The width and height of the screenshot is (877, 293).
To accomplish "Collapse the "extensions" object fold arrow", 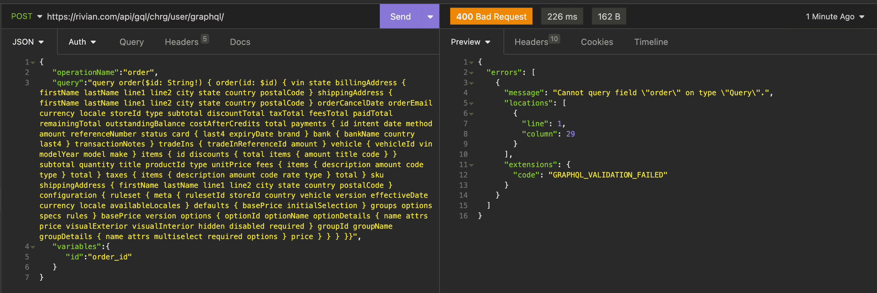I will tap(472, 165).
